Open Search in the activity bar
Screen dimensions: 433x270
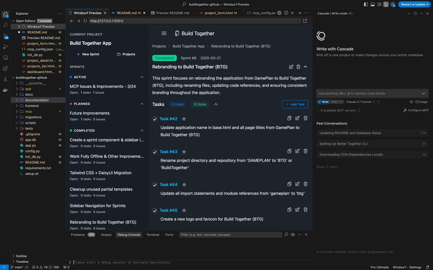[x=5, y=25]
